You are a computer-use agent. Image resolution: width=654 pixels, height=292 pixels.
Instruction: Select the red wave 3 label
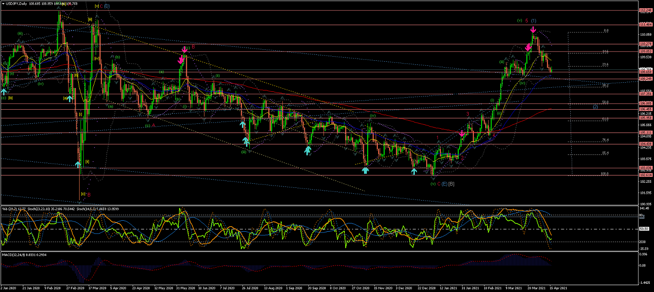tap(467, 114)
